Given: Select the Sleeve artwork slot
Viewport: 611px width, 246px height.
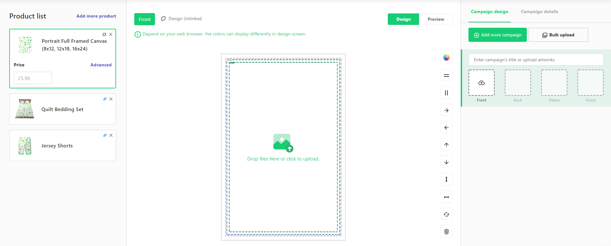Looking at the screenshot, I should (554, 83).
